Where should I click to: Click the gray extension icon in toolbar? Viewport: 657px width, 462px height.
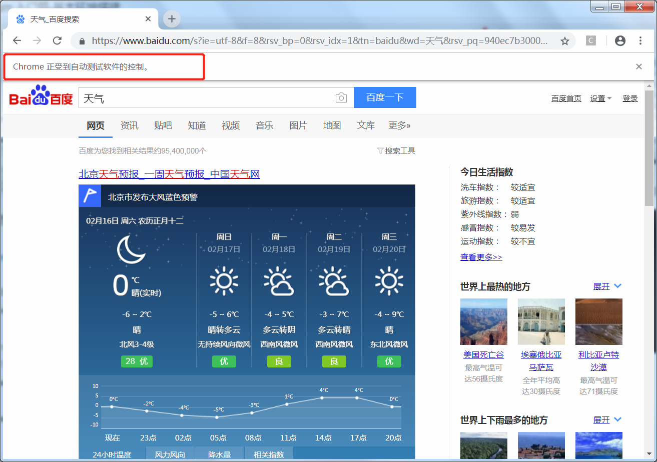coord(591,41)
